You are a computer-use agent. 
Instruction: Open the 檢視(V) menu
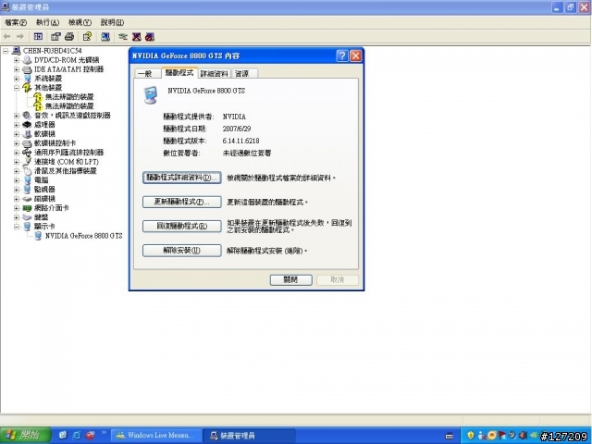[x=80, y=22]
